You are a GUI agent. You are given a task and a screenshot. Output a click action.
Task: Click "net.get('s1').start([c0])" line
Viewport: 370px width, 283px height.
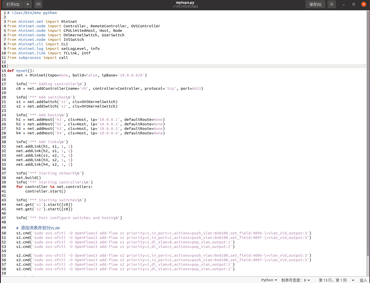pyautogui.click(x=44, y=205)
